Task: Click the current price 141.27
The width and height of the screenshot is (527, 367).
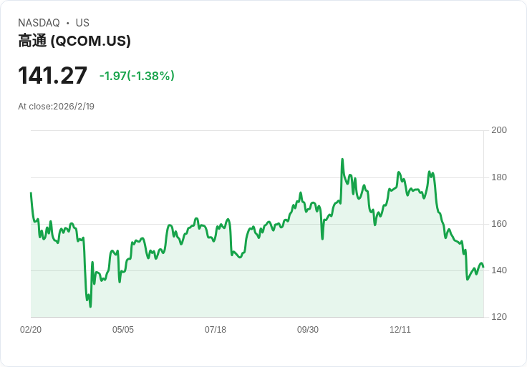Action: tap(52, 75)
